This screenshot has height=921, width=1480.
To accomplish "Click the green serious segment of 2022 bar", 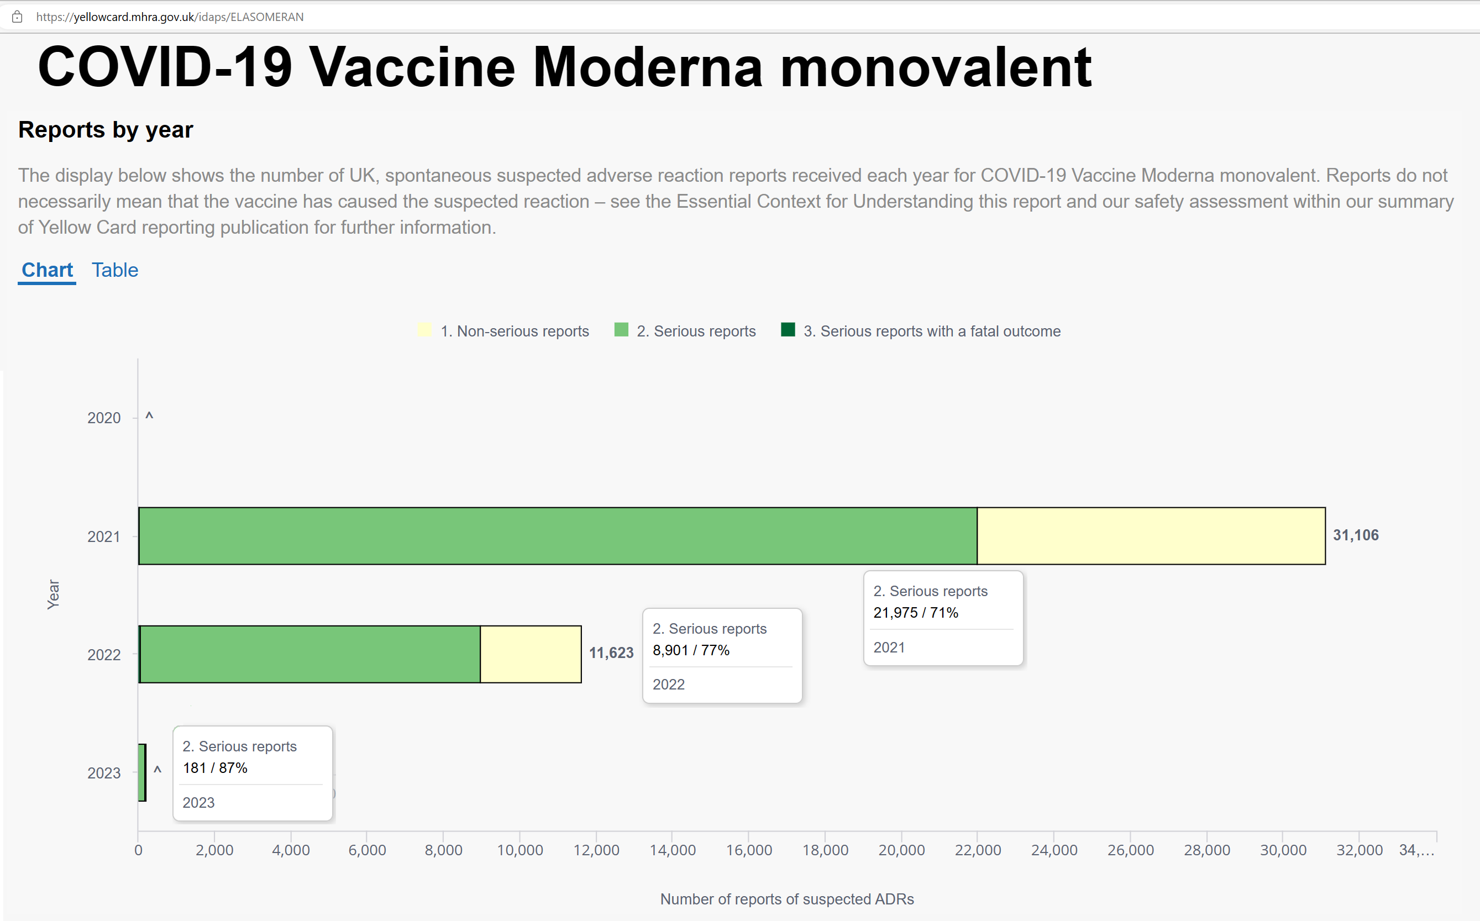I will (x=310, y=654).
